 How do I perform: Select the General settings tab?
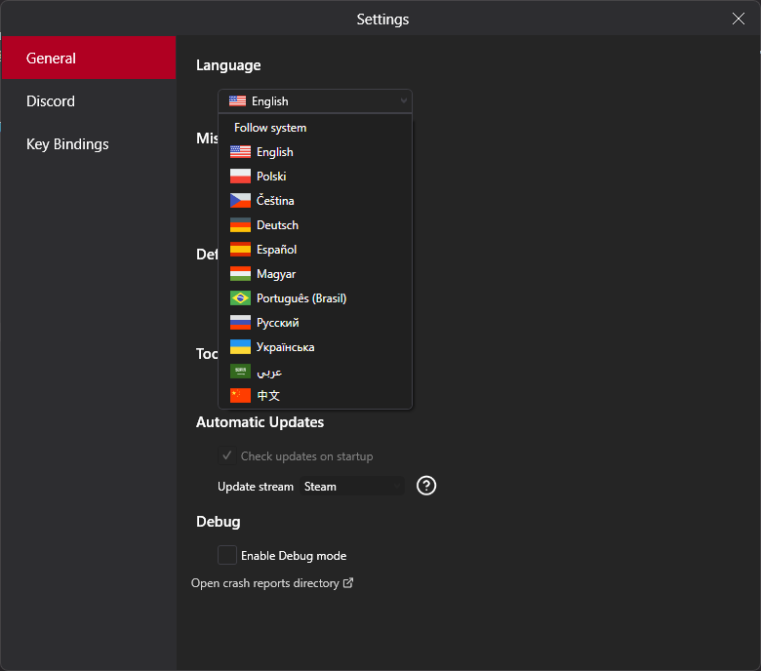point(51,59)
